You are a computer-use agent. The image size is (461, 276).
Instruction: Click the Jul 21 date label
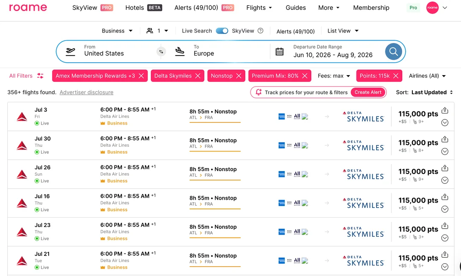[42, 254]
